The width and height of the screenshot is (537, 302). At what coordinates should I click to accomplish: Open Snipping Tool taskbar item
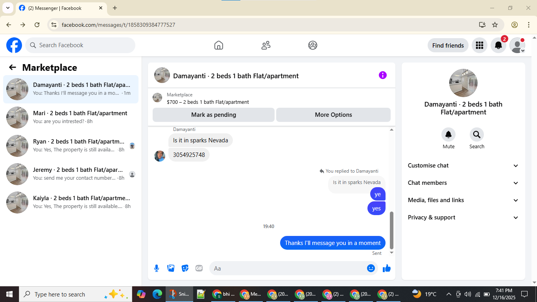click(179, 294)
